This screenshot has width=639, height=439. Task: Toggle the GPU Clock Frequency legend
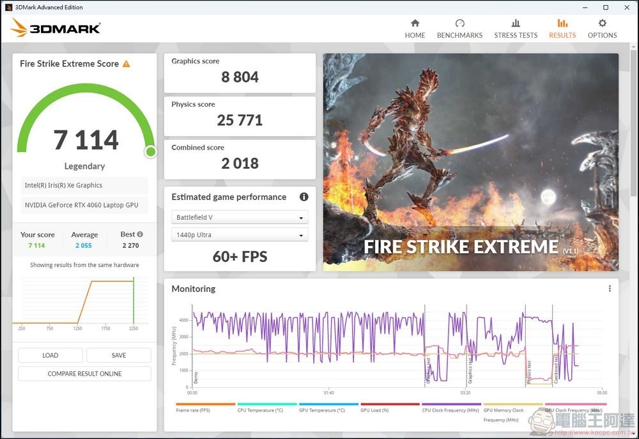(x=574, y=408)
